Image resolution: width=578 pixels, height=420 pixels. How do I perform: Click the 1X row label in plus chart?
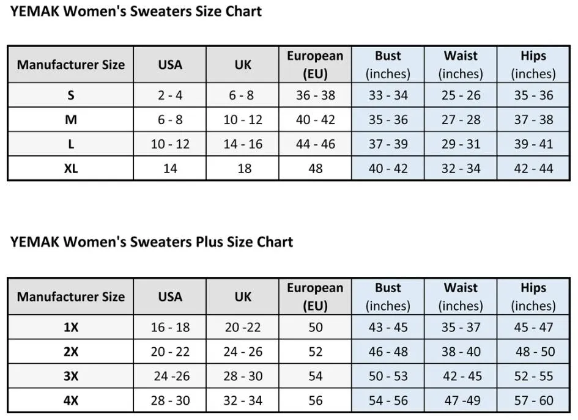click(x=71, y=327)
